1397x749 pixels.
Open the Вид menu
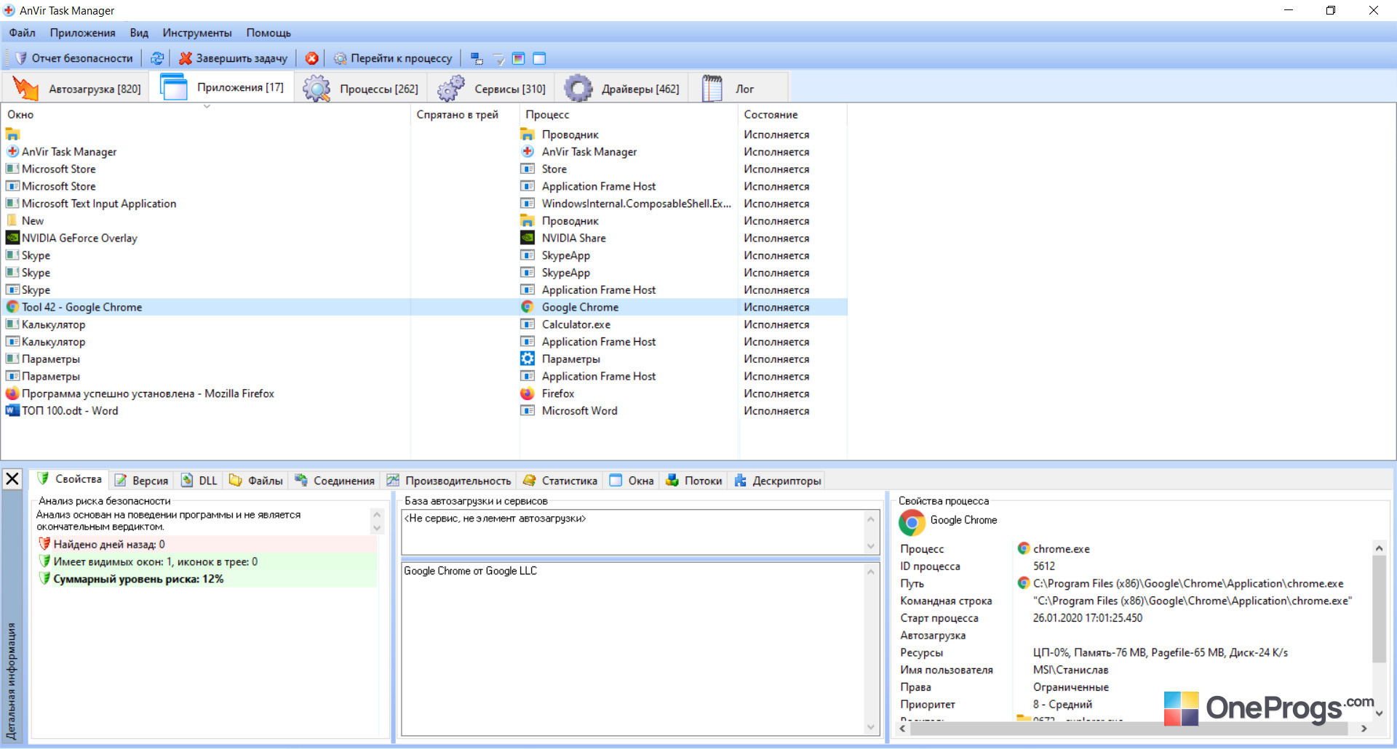[x=139, y=33]
